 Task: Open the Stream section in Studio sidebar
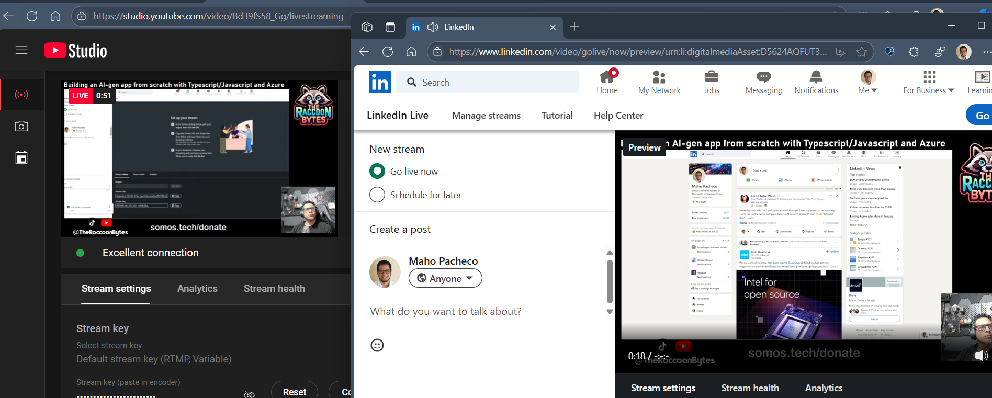click(21, 95)
